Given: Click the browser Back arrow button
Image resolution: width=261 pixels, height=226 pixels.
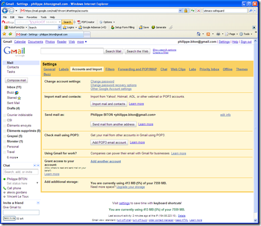Looking at the screenshot, I should (x=5, y=11).
